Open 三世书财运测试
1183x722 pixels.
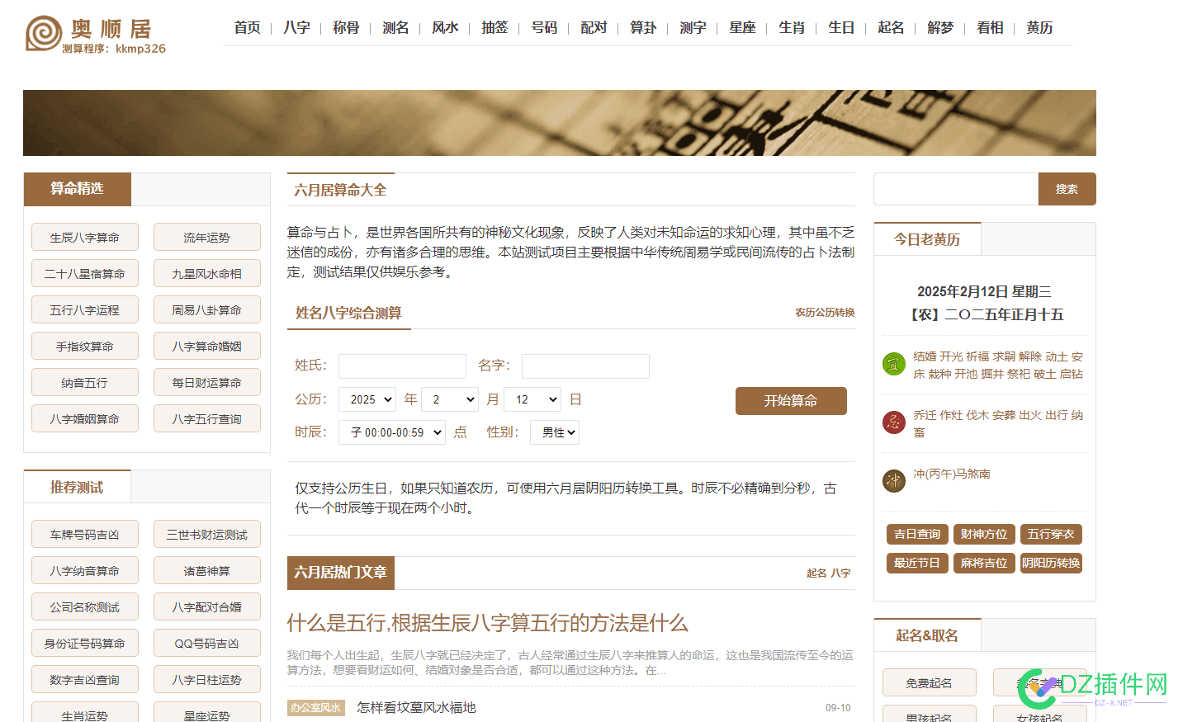pos(207,535)
